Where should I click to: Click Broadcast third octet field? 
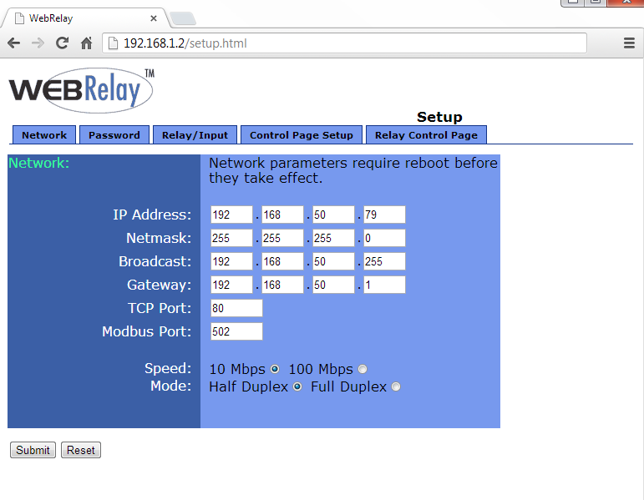coord(333,261)
